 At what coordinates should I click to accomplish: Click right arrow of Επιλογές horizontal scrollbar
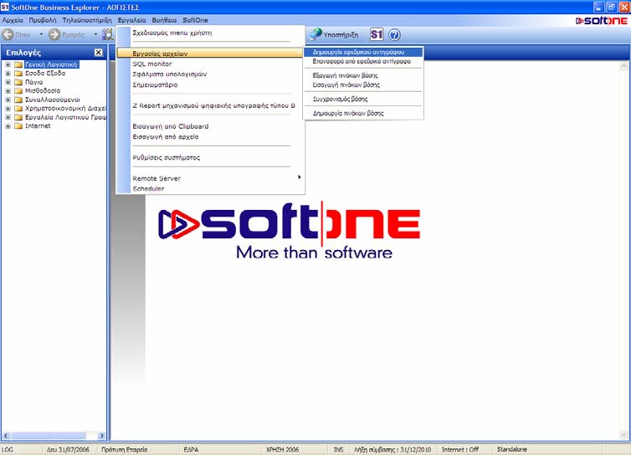pyautogui.click(x=101, y=436)
